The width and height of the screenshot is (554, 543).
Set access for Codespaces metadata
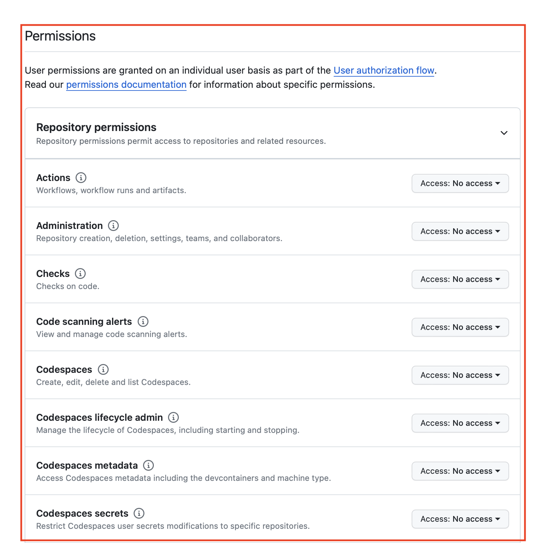(x=460, y=471)
